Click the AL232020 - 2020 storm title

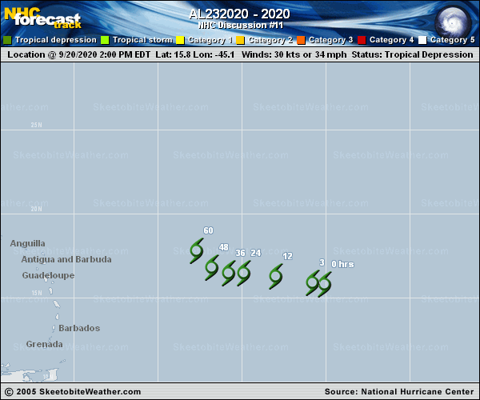[x=239, y=14]
